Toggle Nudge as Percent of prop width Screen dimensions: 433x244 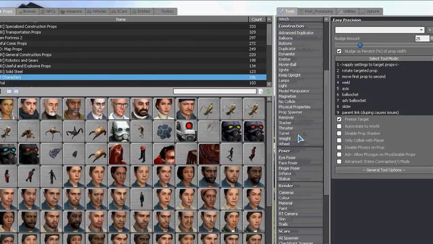pyautogui.click(x=339, y=52)
